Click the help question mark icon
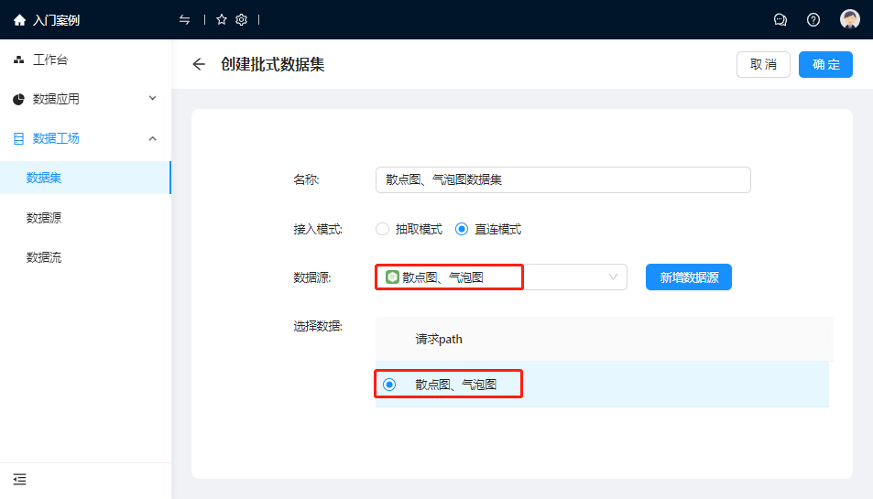873x499 pixels. (813, 20)
